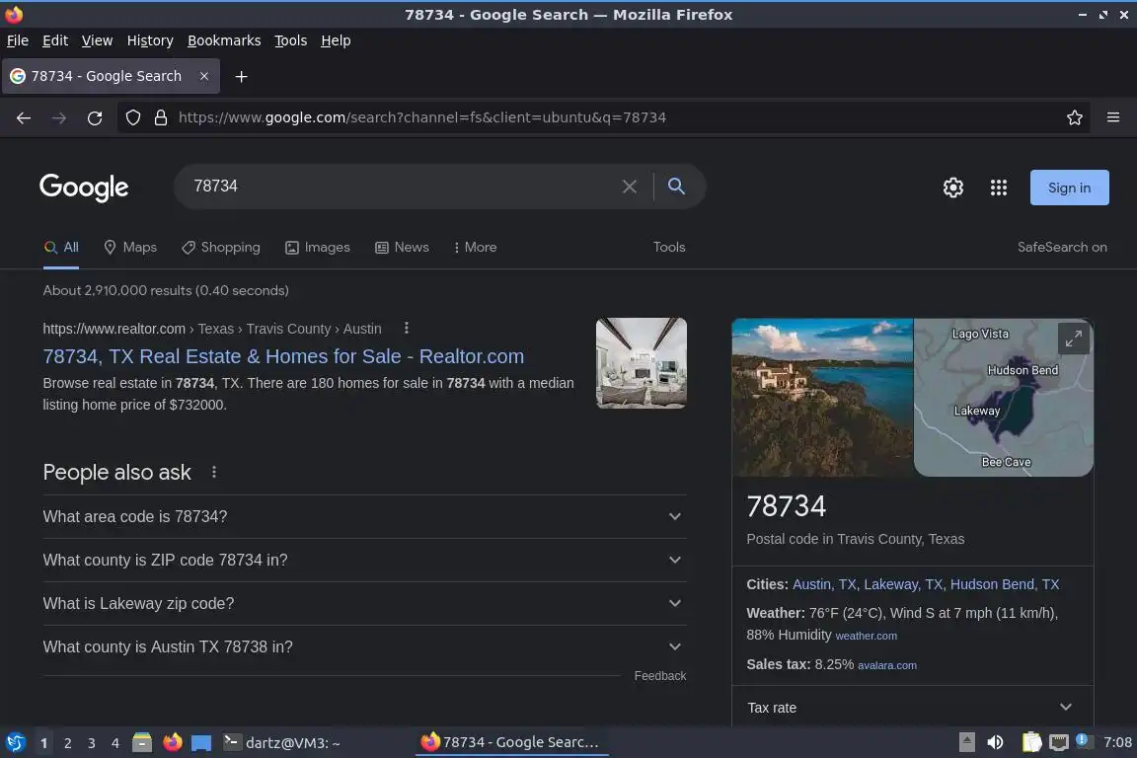Close the 78734 Google Search tab
The height and width of the screenshot is (758, 1137).
click(204, 76)
